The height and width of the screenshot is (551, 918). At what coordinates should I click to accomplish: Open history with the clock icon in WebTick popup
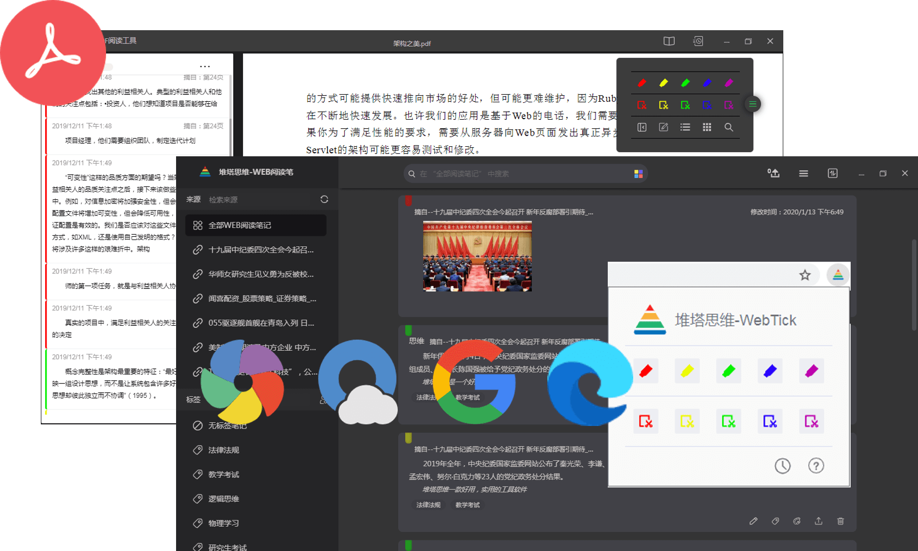pyautogui.click(x=783, y=466)
